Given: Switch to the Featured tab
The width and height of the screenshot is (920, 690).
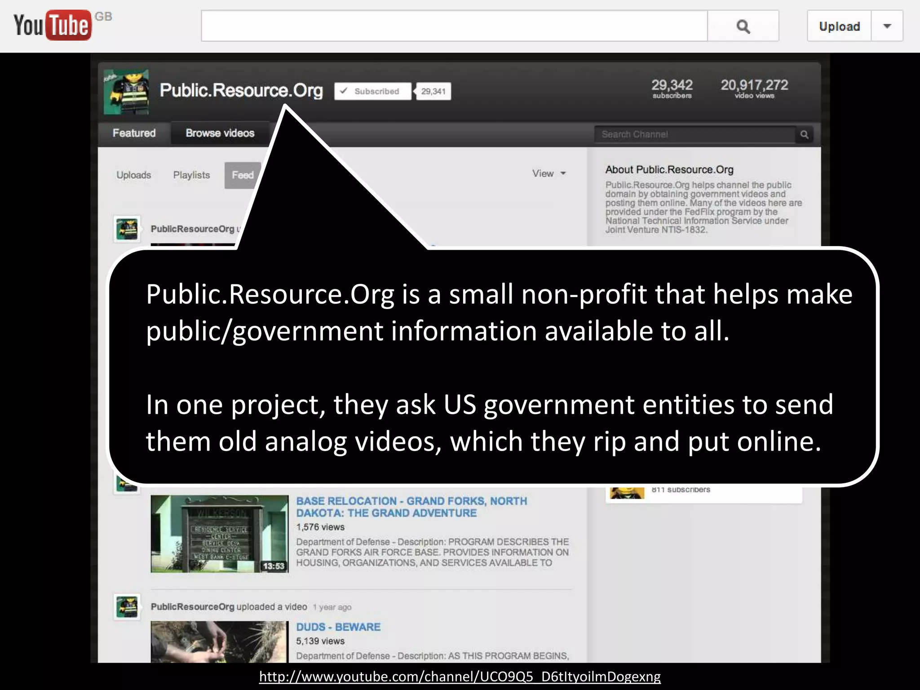Looking at the screenshot, I should (x=134, y=133).
